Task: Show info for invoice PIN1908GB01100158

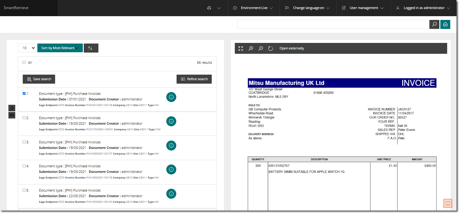Action: [171, 169]
